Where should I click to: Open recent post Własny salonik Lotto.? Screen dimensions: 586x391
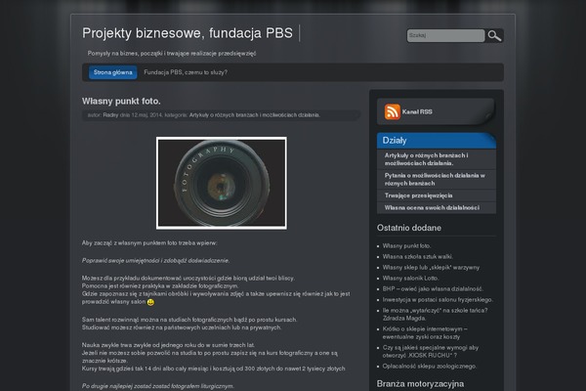tap(411, 278)
